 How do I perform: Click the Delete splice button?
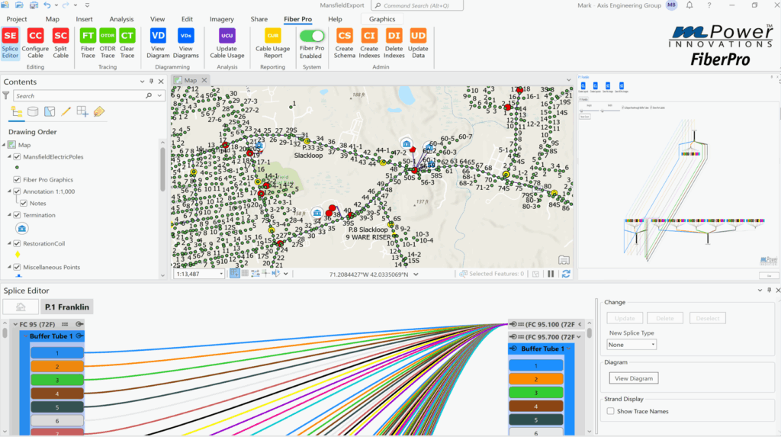[664, 318]
